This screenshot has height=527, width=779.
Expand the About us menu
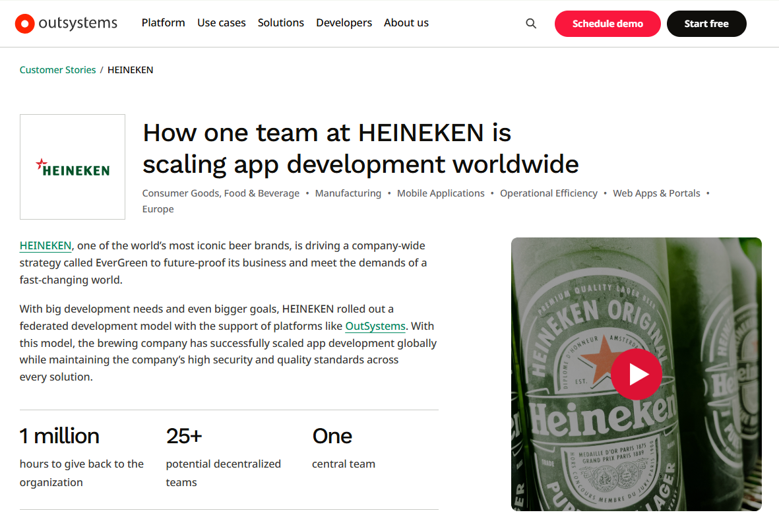(406, 22)
